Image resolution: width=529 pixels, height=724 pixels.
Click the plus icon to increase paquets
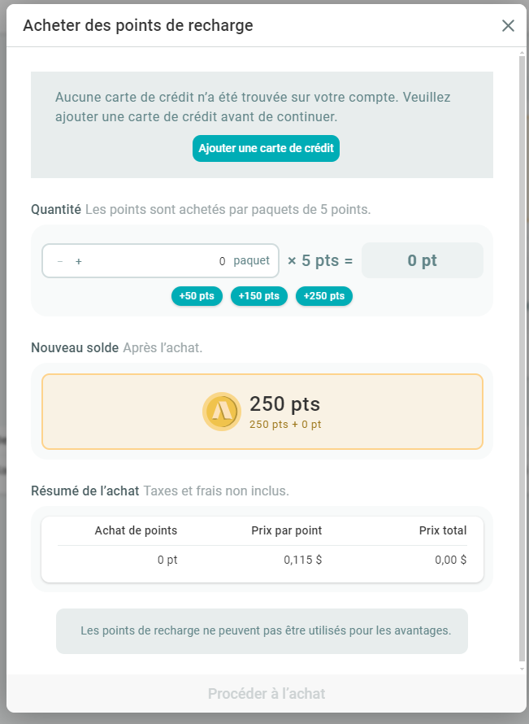79,261
